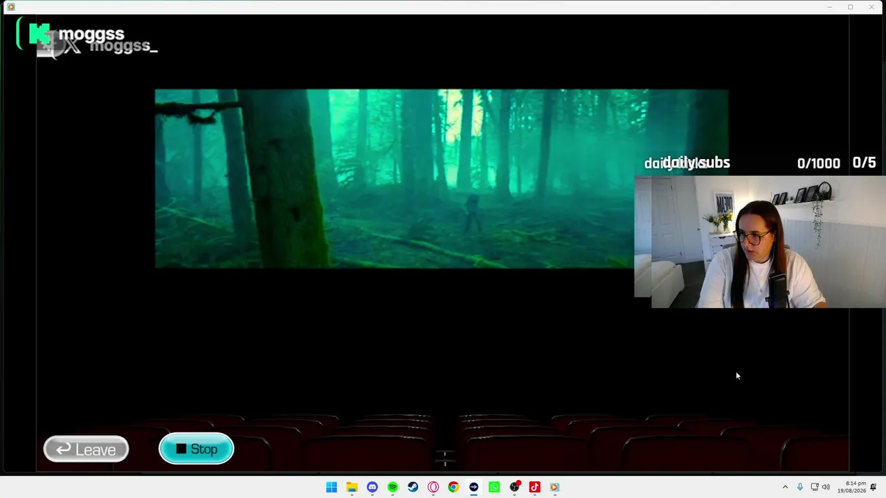This screenshot has height=498, width=886.
Task: Launch Discord from the taskbar
Action: point(372,487)
